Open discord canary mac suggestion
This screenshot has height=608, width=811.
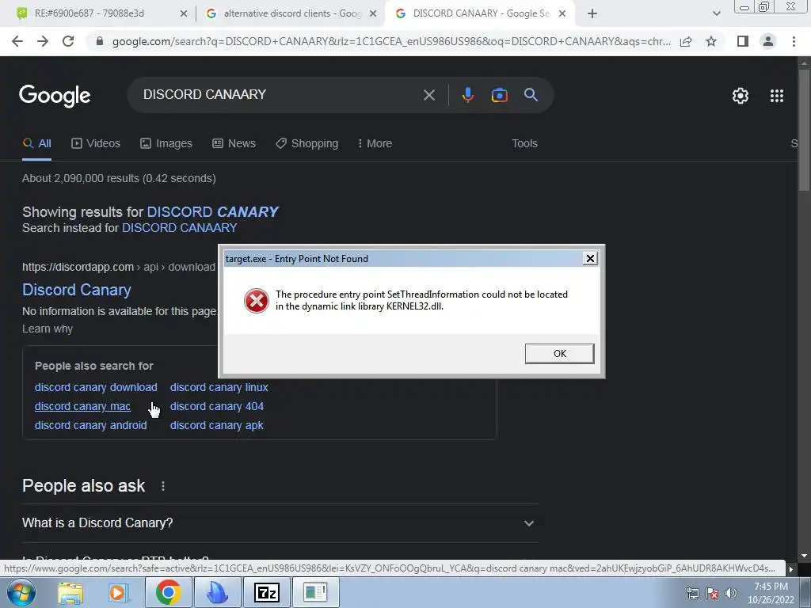(82, 406)
